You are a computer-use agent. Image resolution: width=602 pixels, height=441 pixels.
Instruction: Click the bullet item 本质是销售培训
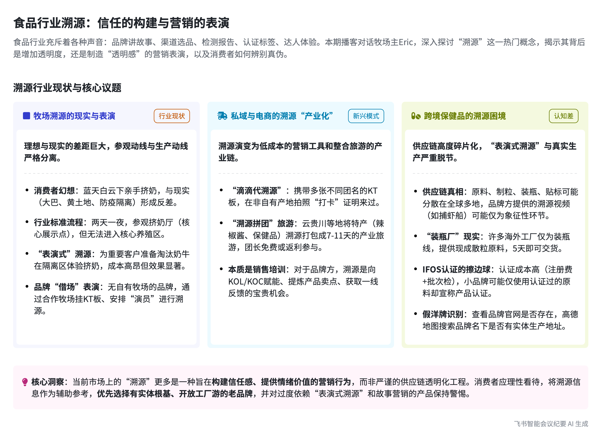pyautogui.click(x=257, y=269)
